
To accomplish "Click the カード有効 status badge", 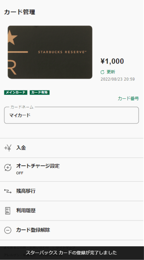I will (x=40, y=93).
